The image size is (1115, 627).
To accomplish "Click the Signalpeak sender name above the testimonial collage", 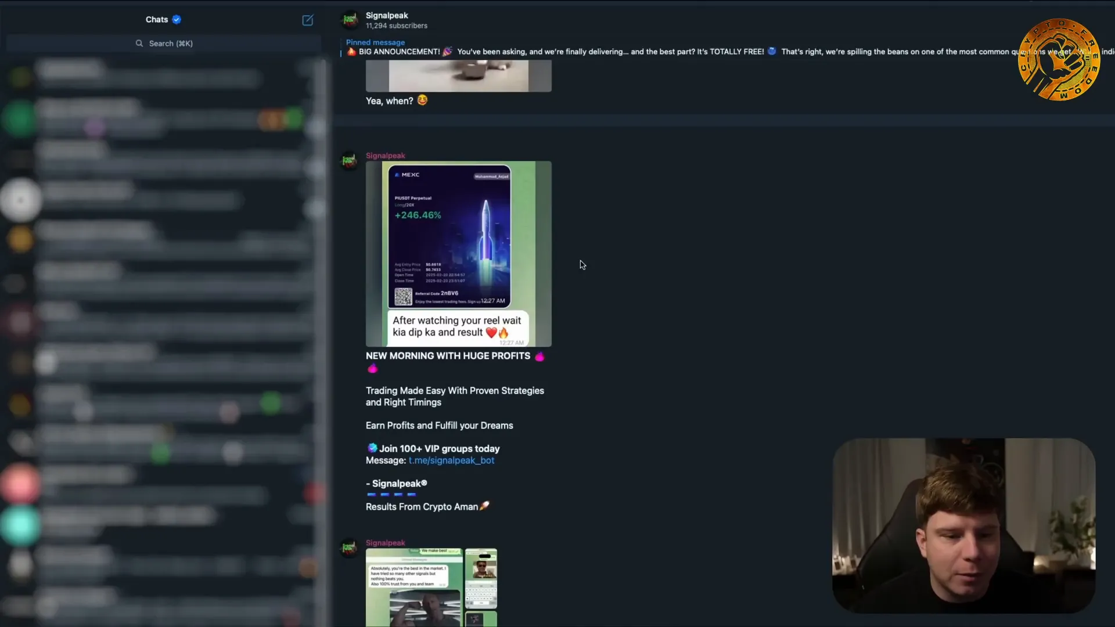I will [x=386, y=543].
